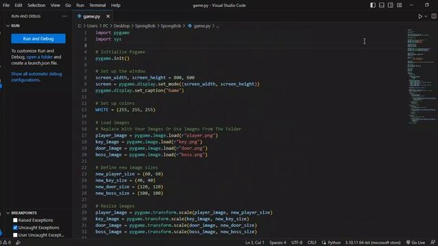The height and width of the screenshot is (246, 438).
Task: Click the code minimap
Action: pos(422,76)
